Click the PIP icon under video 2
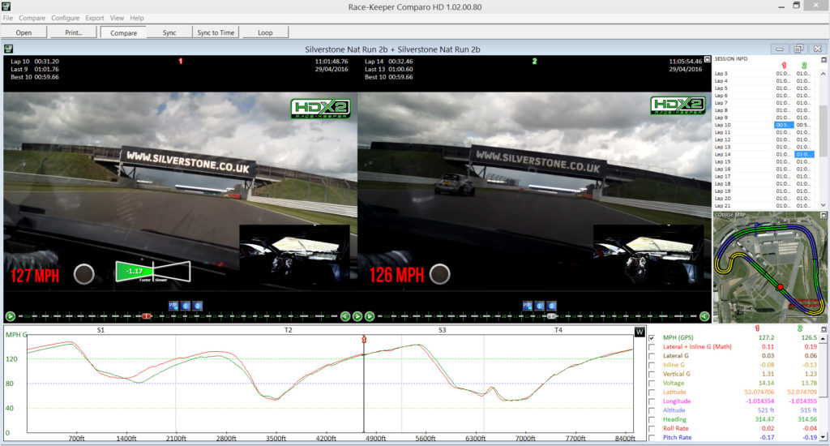The width and height of the screenshot is (830, 446). [x=527, y=305]
